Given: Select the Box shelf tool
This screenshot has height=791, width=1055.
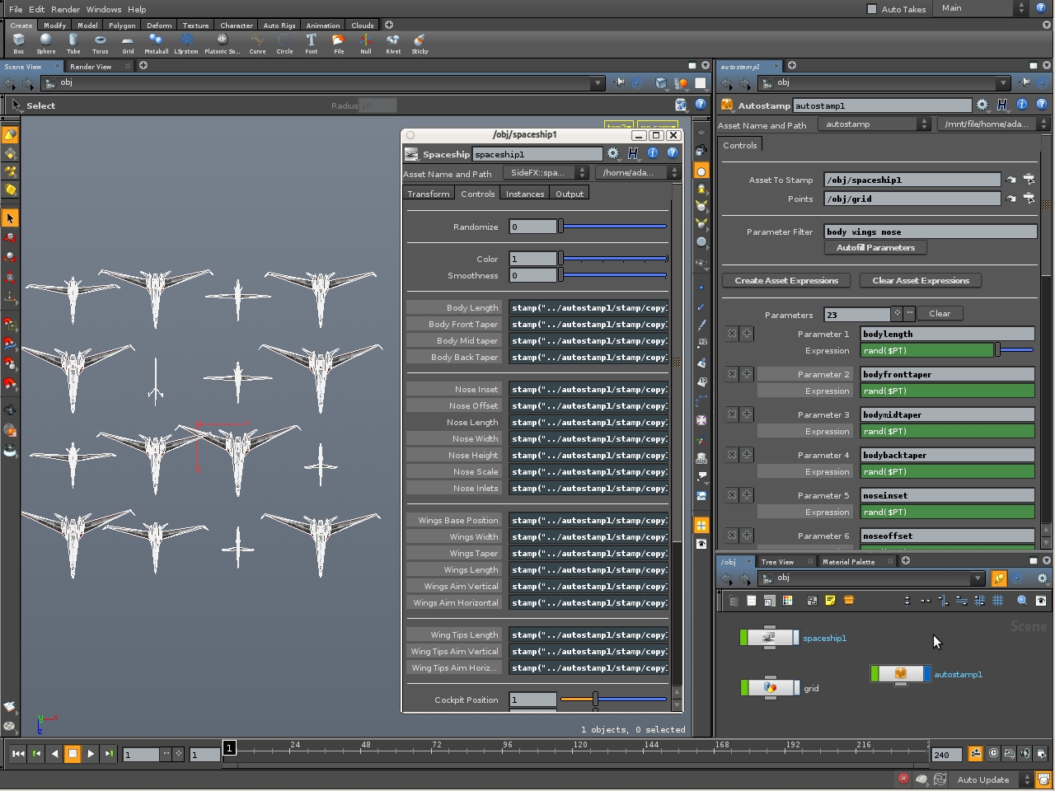Looking at the screenshot, I should click(18, 44).
